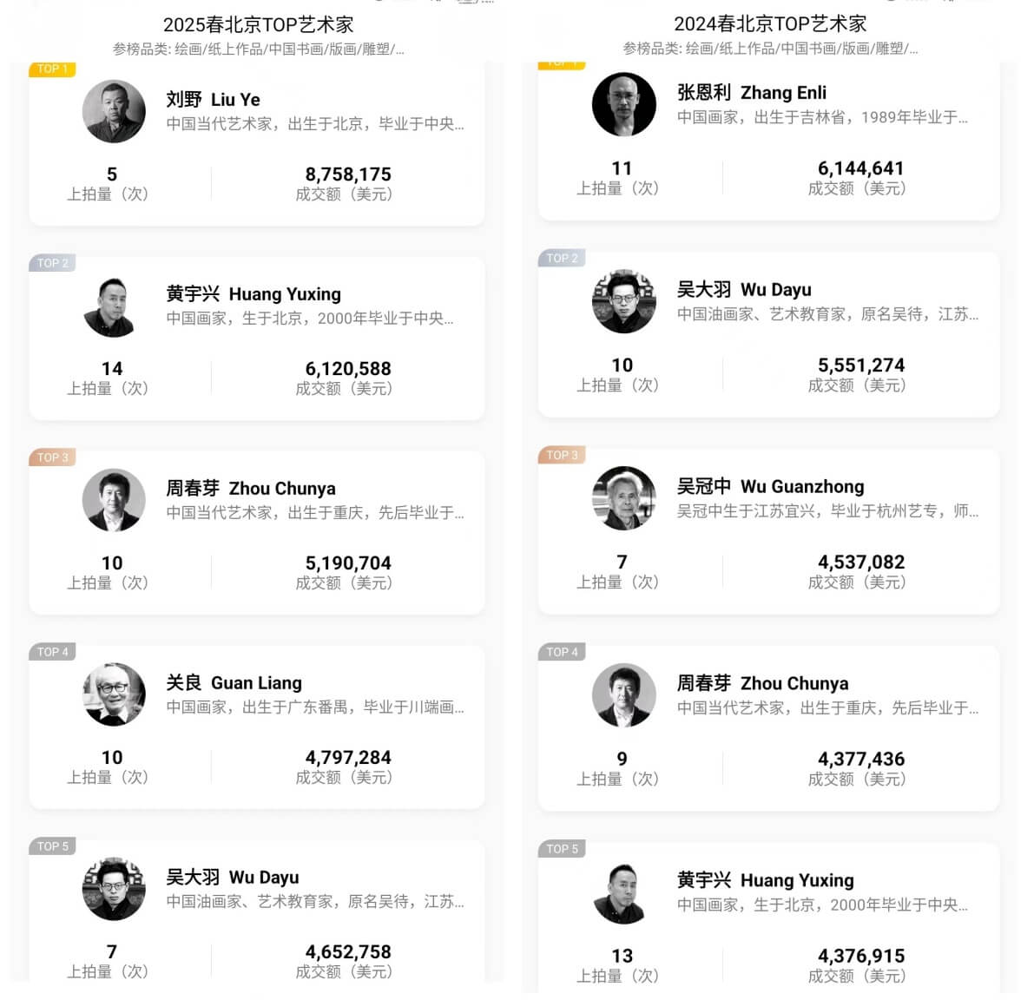Open Zhang Enli's avatar image
Image resolution: width=1034 pixels, height=1000 pixels.
point(623,105)
